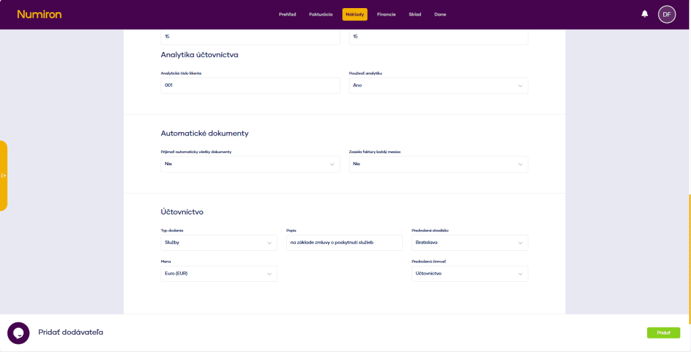Click the Analytické číslo klienta field
The height and width of the screenshot is (352, 691).
pos(250,86)
